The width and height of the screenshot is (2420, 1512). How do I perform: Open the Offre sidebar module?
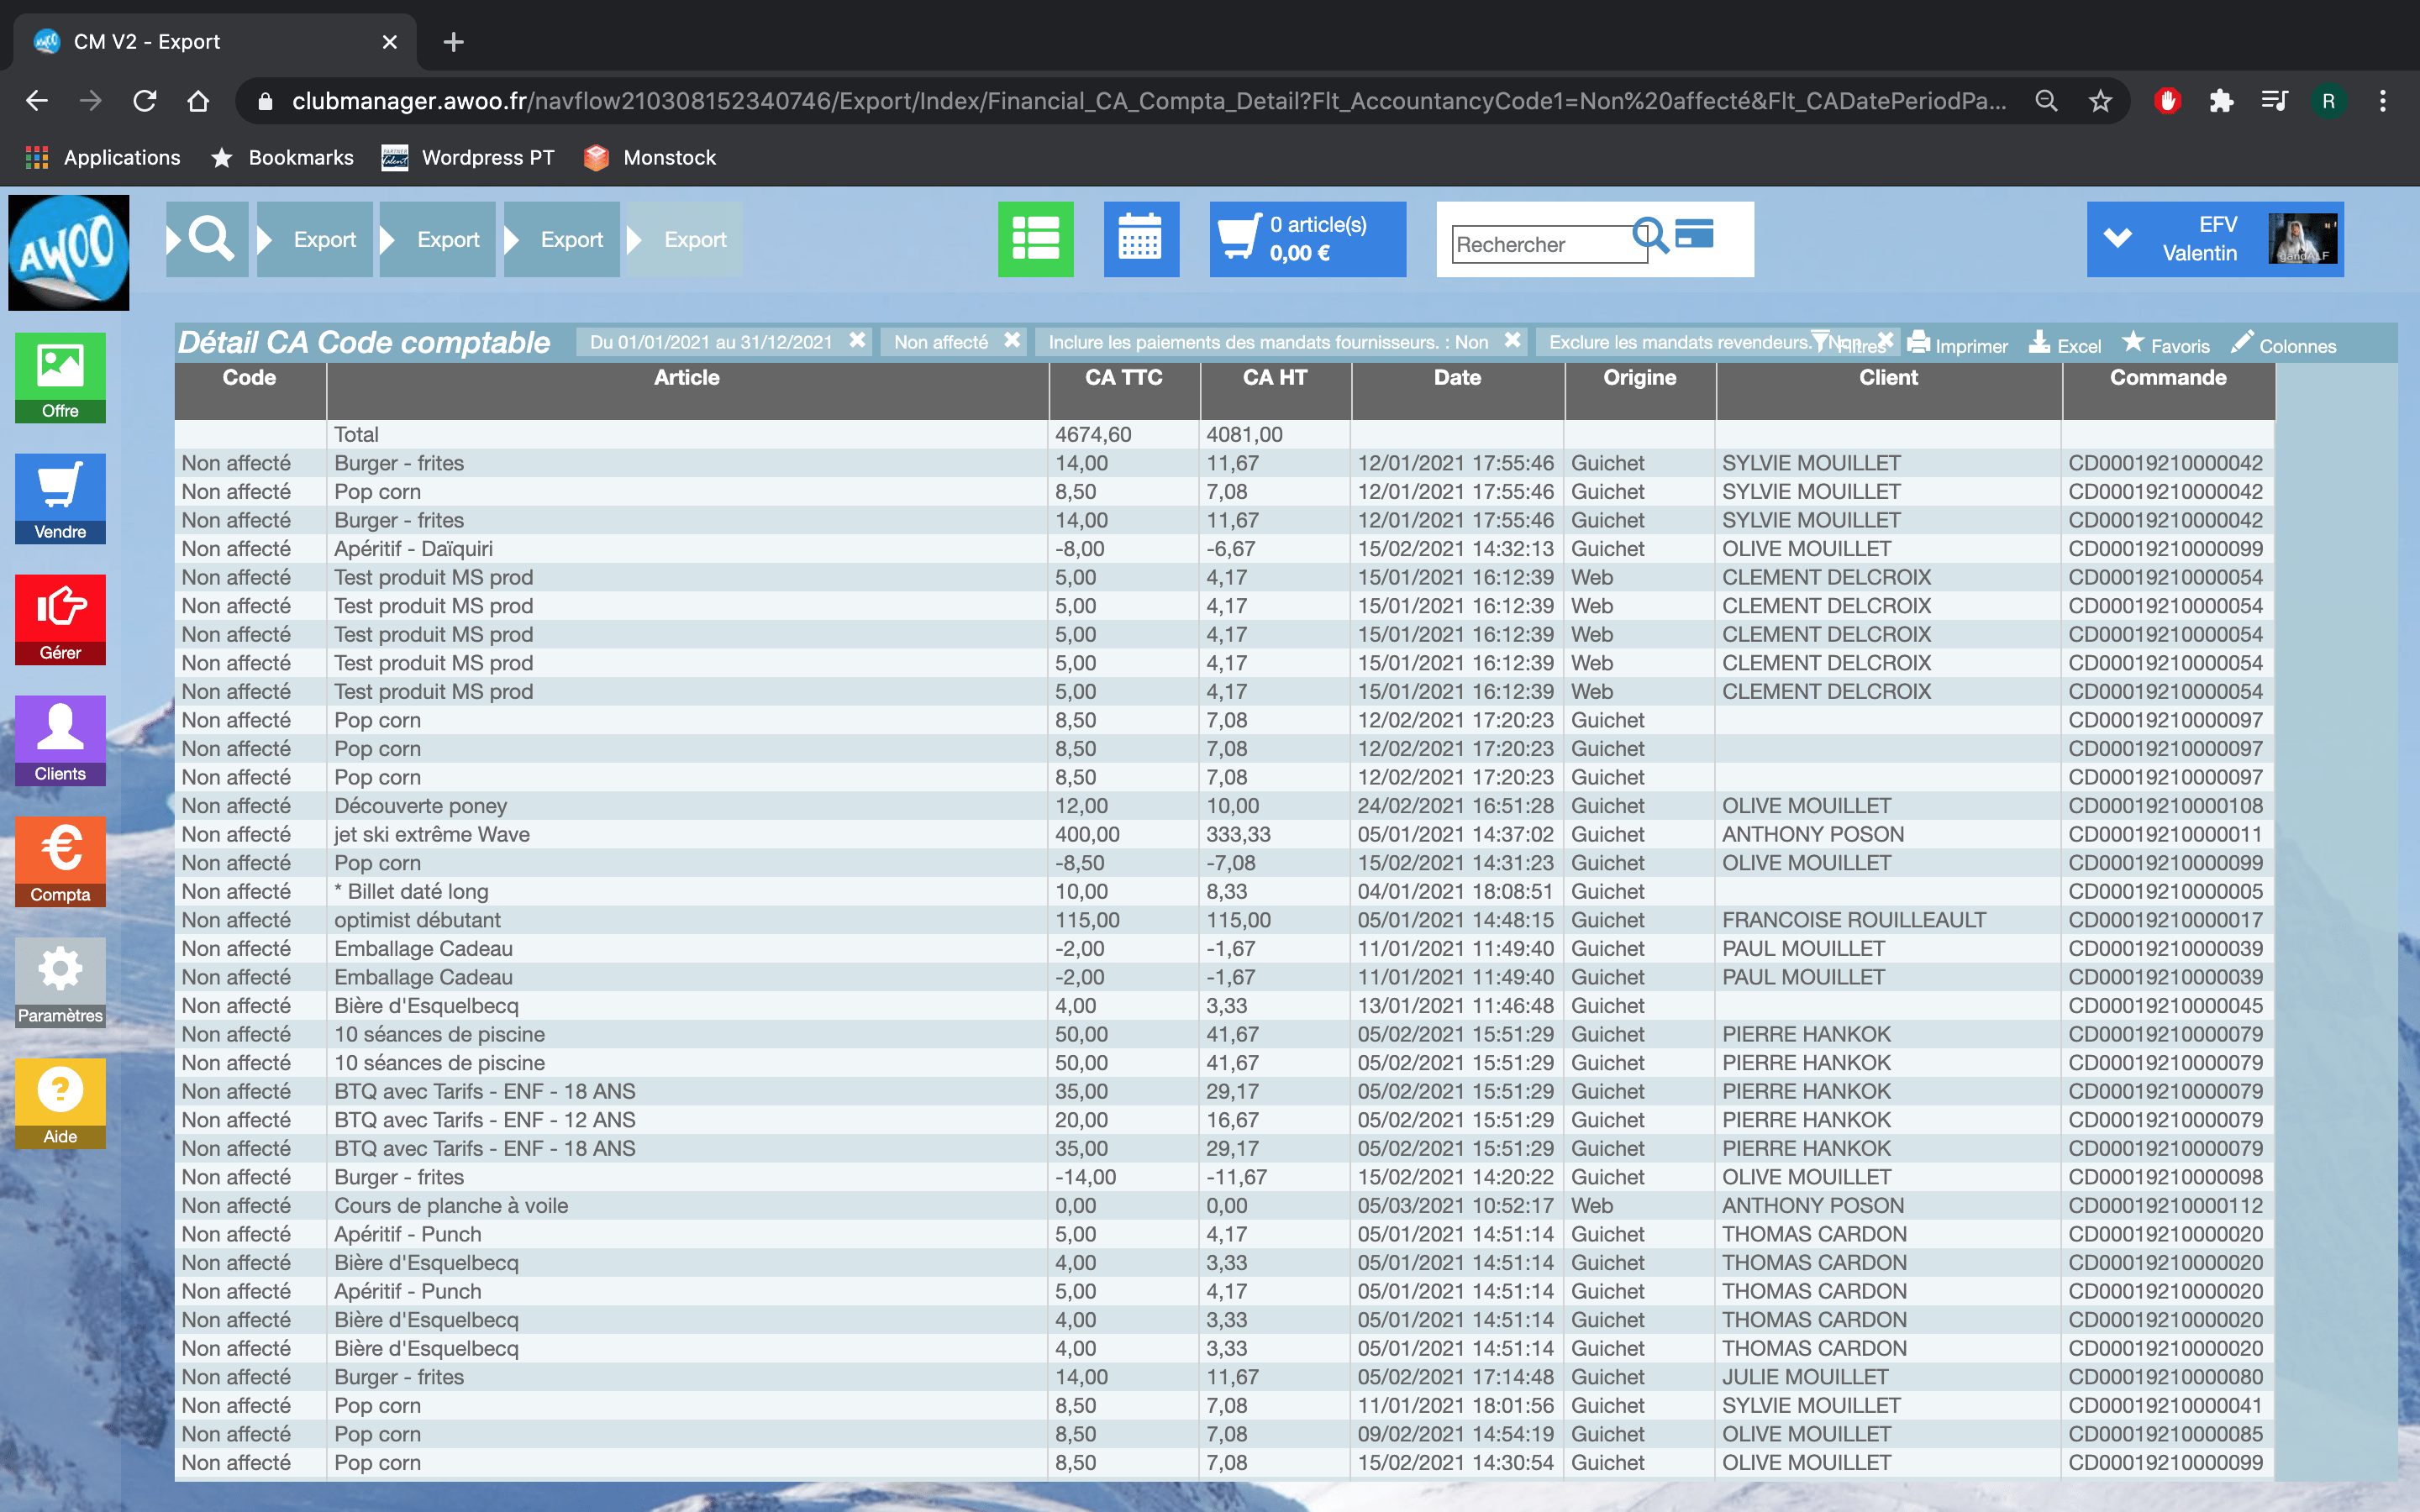click(60, 377)
